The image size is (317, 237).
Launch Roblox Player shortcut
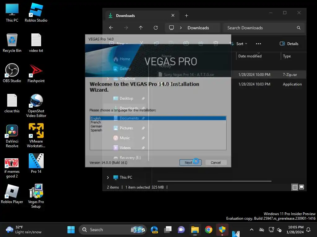12,194
